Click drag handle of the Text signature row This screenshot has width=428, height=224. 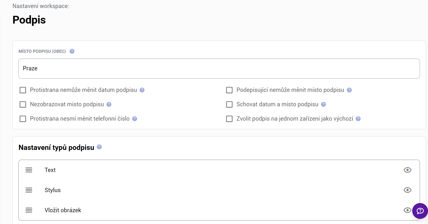tap(29, 170)
